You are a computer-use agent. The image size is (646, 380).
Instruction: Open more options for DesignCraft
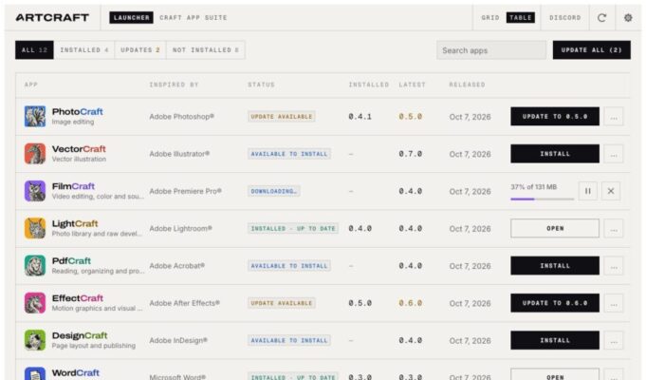click(x=614, y=340)
